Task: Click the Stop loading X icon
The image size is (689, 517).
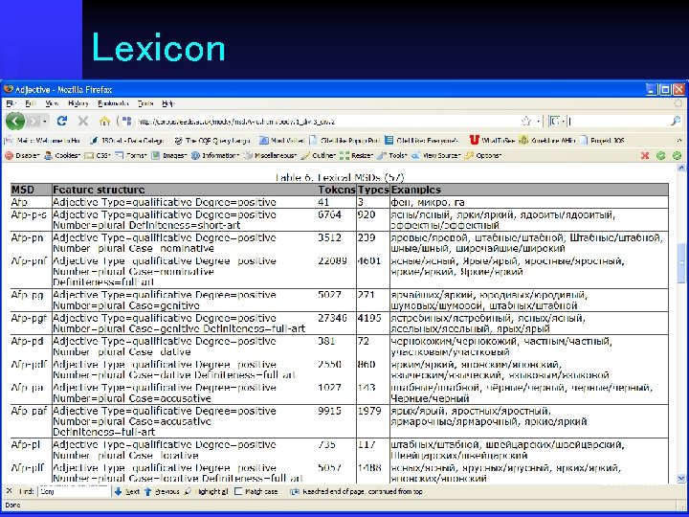Action: 83,121
